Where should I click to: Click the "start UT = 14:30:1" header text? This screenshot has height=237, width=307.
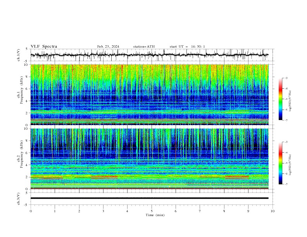[x=187, y=46]
